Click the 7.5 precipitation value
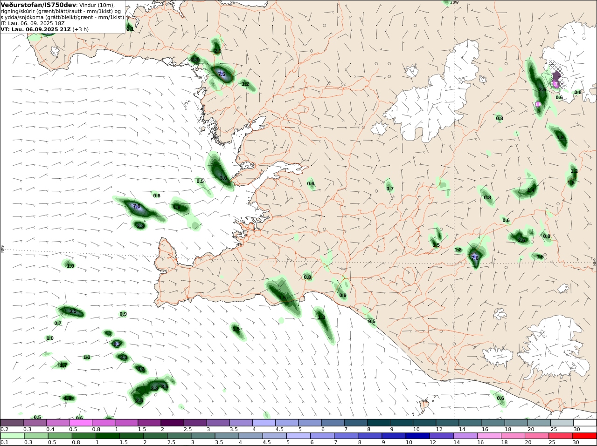Screen dimensions: 597x446 tap(222, 74)
